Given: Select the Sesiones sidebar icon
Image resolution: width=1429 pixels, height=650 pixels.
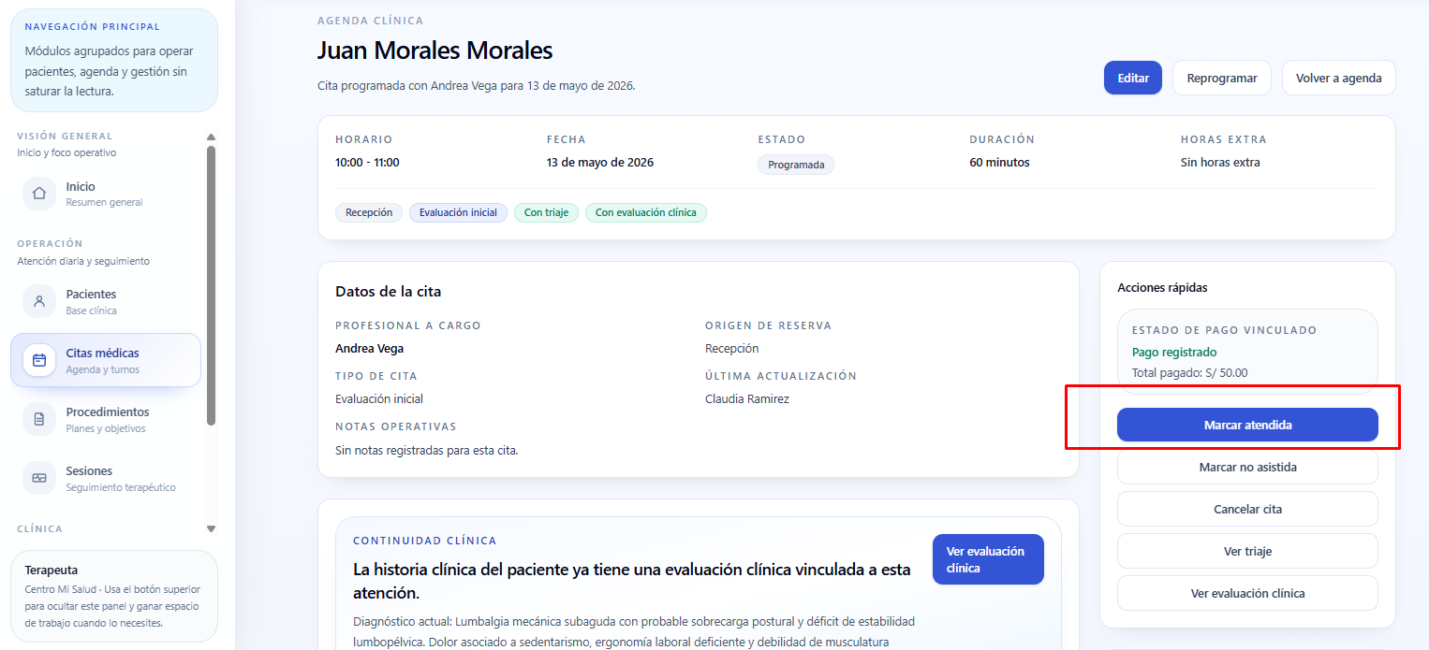Looking at the screenshot, I should click(39, 478).
